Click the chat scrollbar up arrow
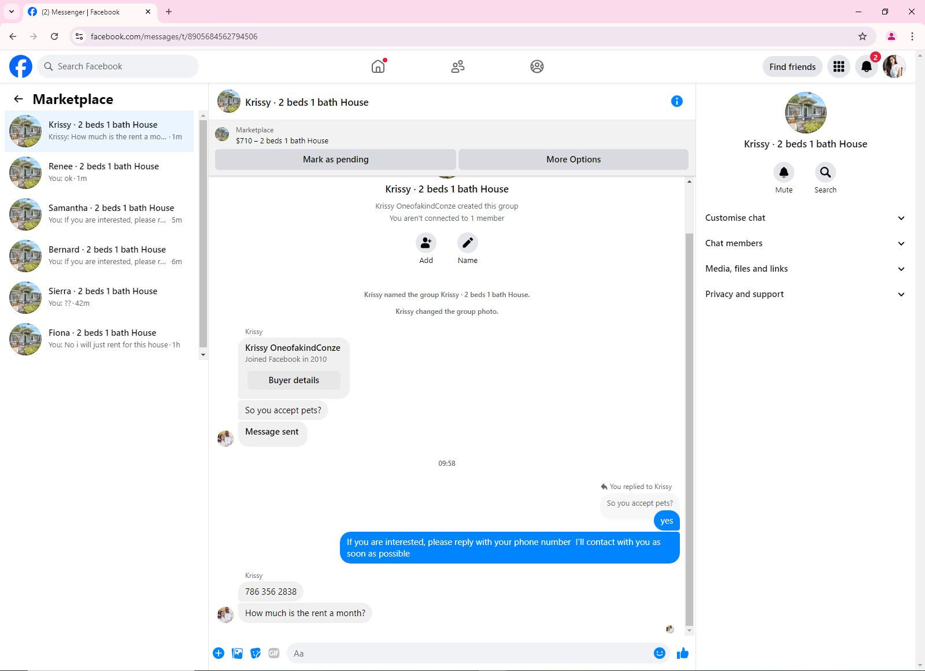Viewport: 925px width, 671px height. tap(689, 181)
